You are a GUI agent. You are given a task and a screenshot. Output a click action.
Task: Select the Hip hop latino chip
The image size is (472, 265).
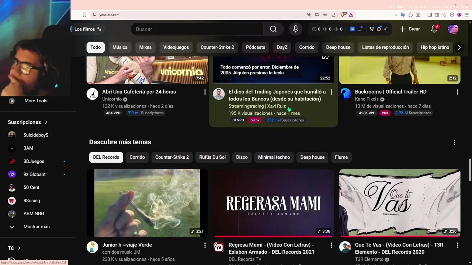(x=435, y=47)
